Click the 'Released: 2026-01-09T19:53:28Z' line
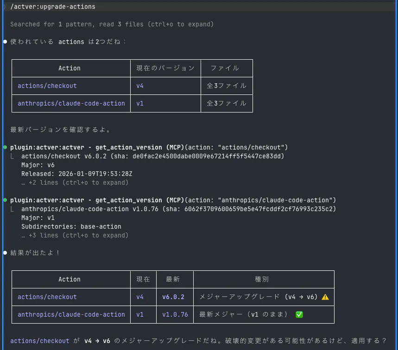 [76, 174]
